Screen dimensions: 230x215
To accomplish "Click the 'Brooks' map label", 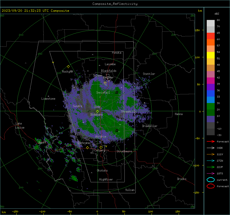I will (182, 179).
